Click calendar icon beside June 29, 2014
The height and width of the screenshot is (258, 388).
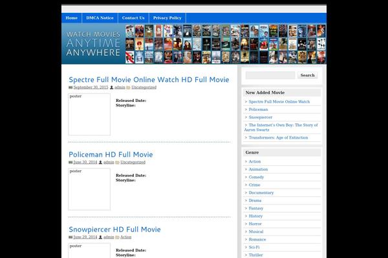[x=70, y=237]
